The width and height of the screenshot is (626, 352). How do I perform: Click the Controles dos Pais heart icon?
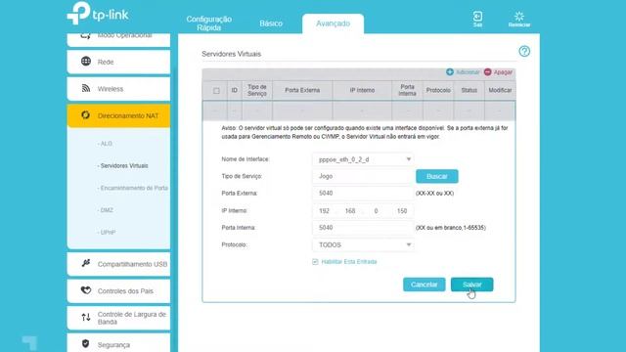point(86,290)
